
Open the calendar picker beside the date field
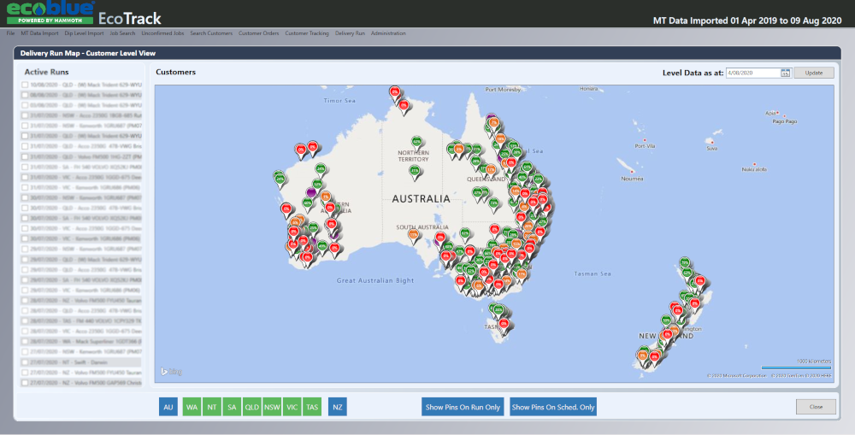[x=785, y=73]
